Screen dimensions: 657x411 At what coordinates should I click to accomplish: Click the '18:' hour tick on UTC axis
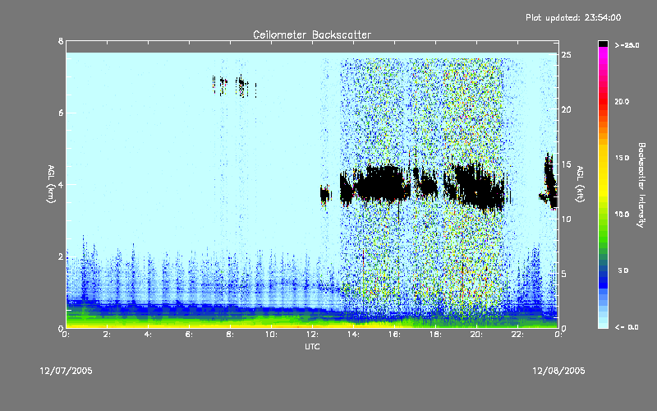point(435,335)
